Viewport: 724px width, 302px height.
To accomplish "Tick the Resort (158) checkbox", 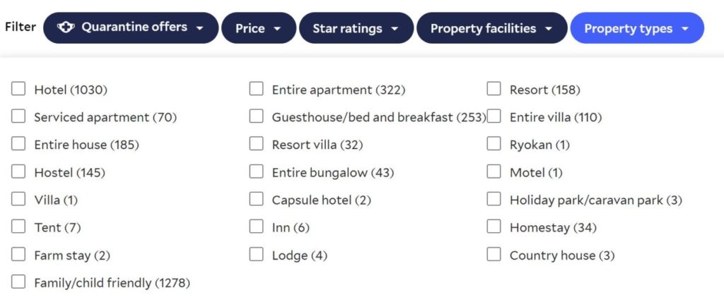I will [494, 89].
